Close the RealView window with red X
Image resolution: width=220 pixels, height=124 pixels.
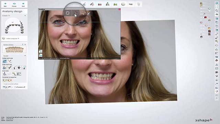119,9
